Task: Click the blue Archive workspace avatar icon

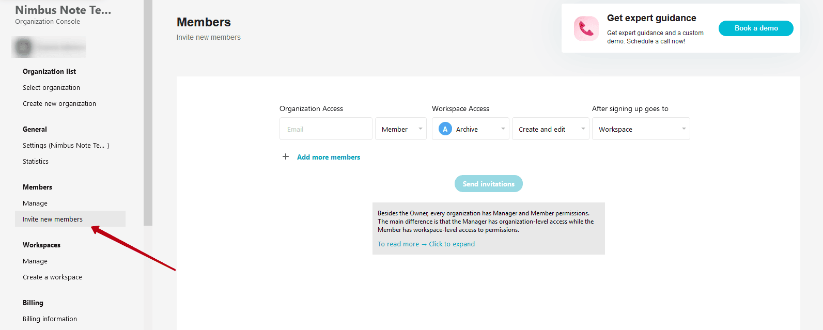Action: coord(445,129)
